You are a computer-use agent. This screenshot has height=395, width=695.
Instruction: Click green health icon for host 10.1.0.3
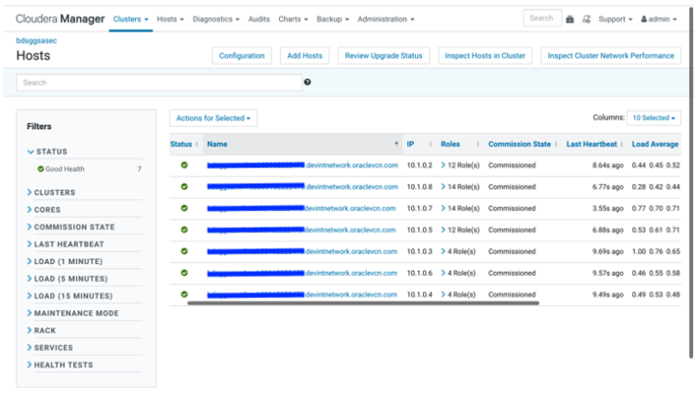coord(184,251)
